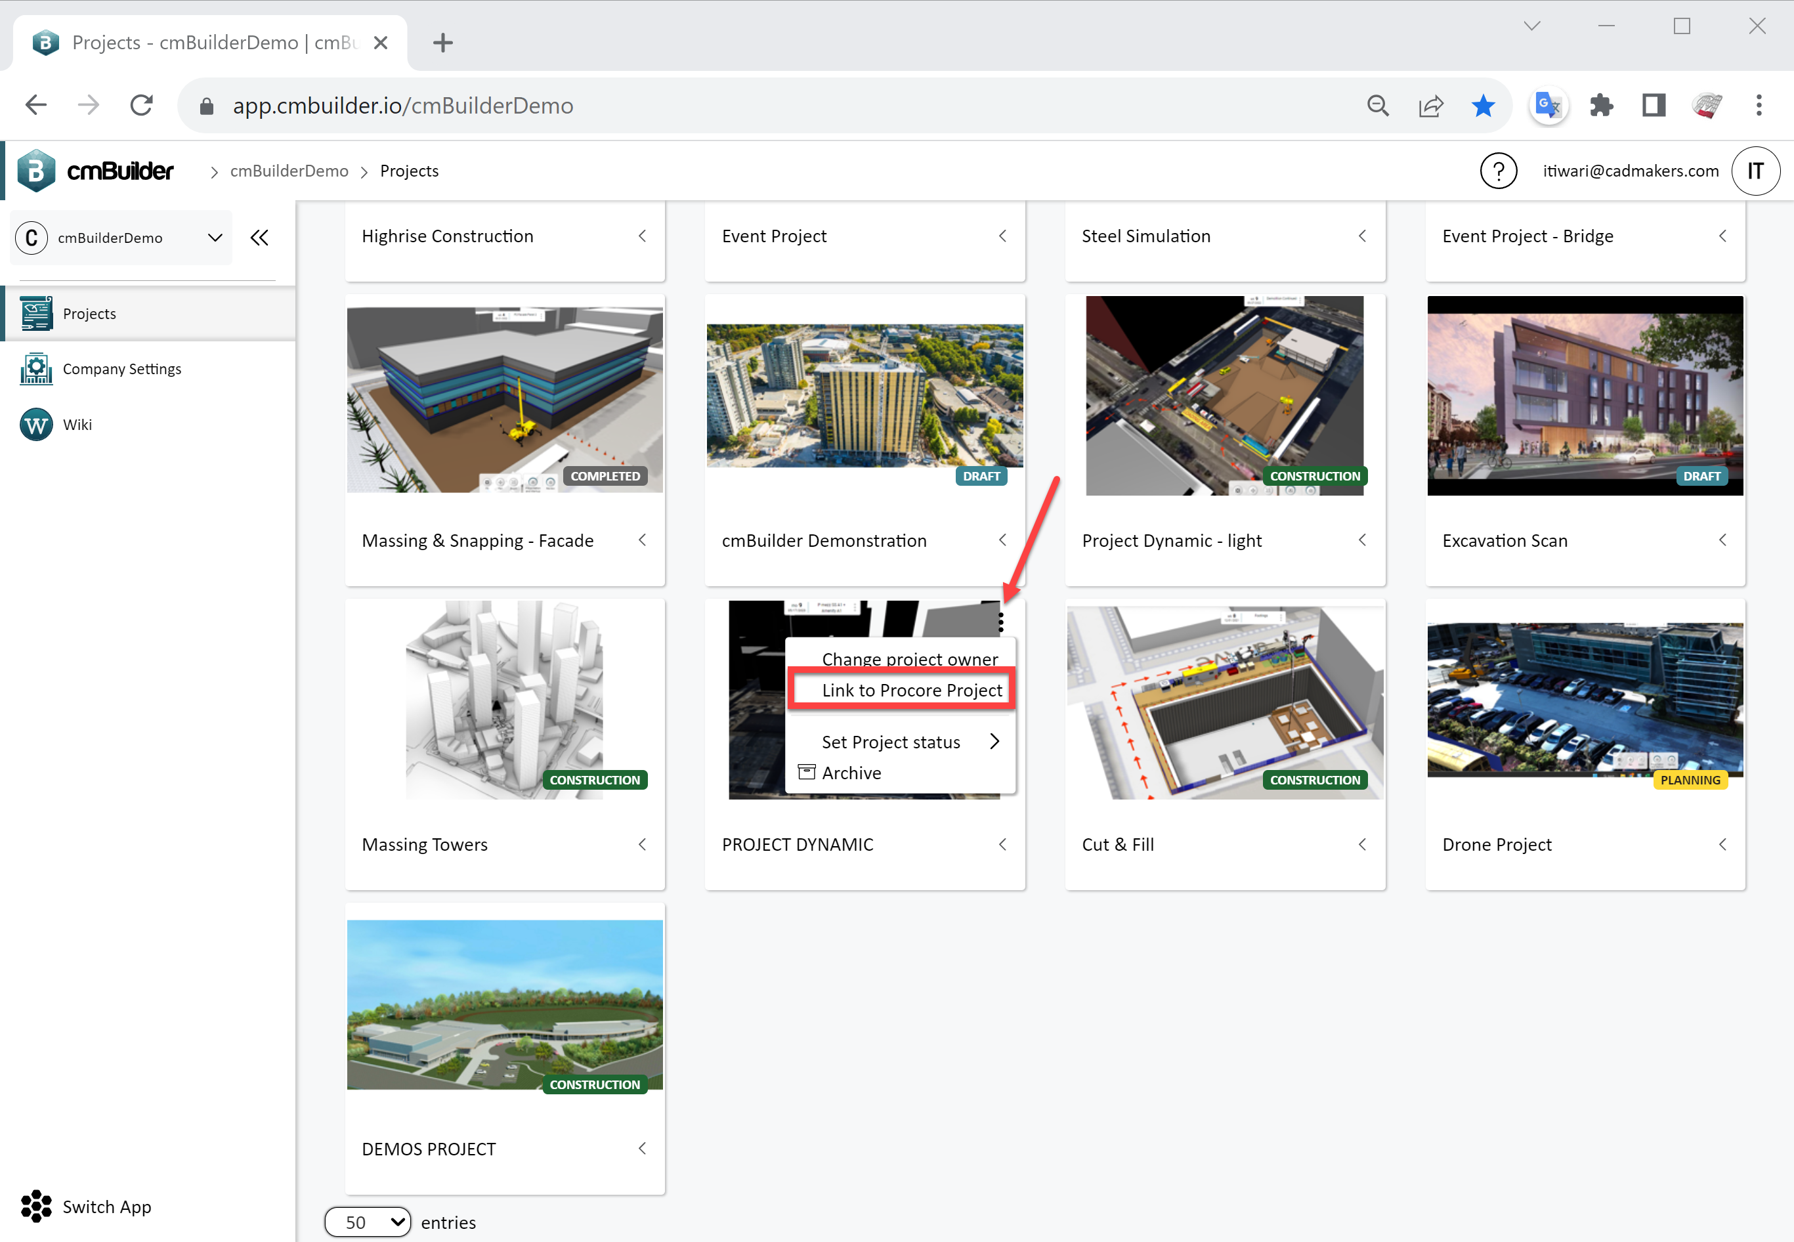Open the help question mark icon
Screen dimensions: 1794x1242
[1499, 171]
